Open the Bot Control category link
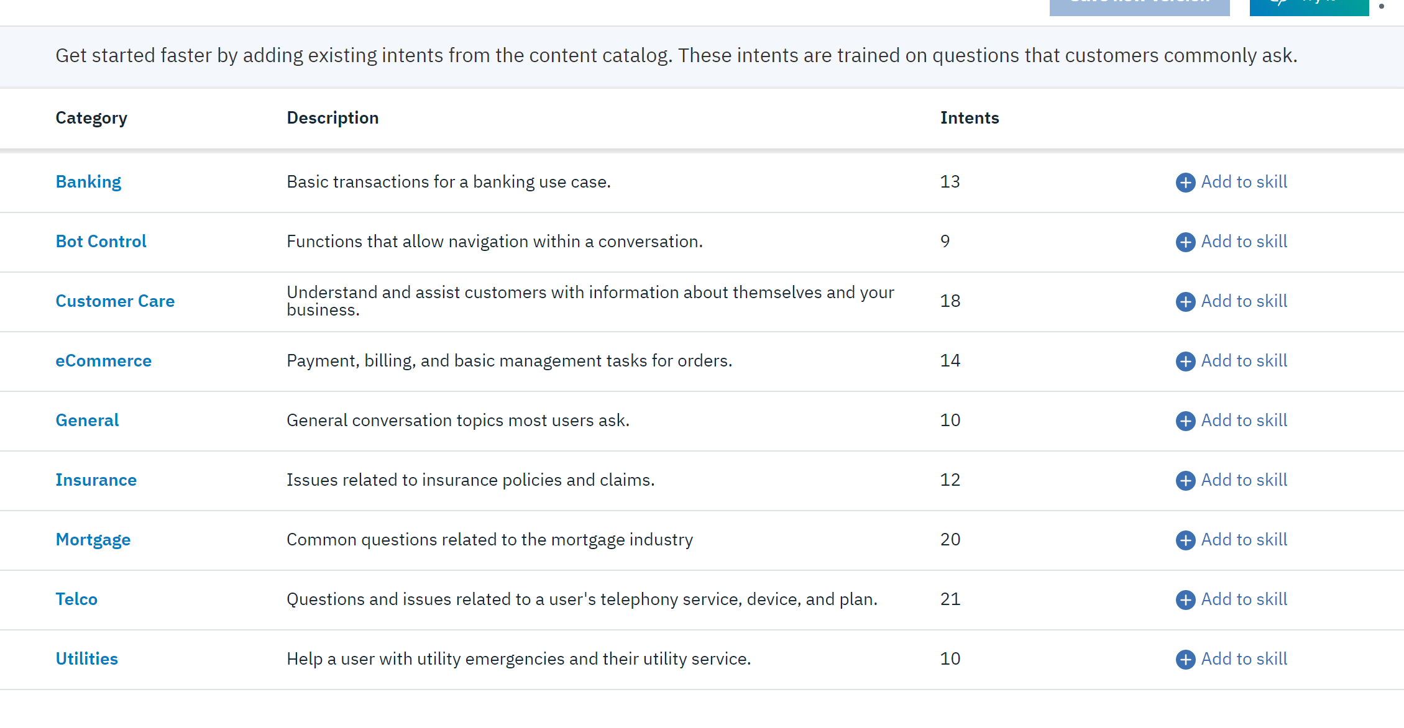Image resolution: width=1404 pixels, height=728 pixels. pos(101,242)
